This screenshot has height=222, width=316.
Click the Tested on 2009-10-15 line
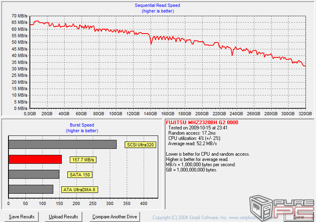tap(198, 128)
